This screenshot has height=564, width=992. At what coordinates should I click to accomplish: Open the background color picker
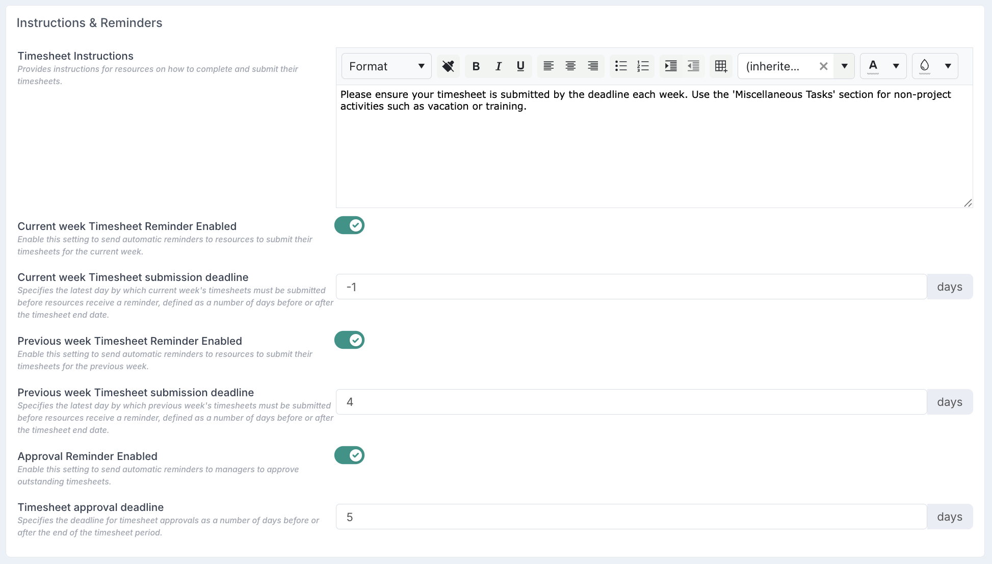tap(948, 66)
